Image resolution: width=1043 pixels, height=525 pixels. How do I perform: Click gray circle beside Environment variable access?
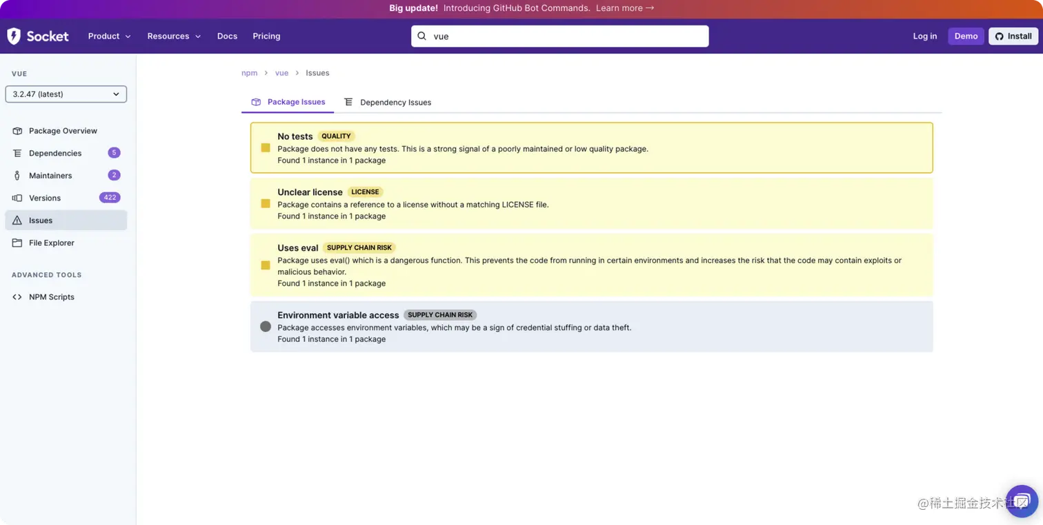(266, 327)
